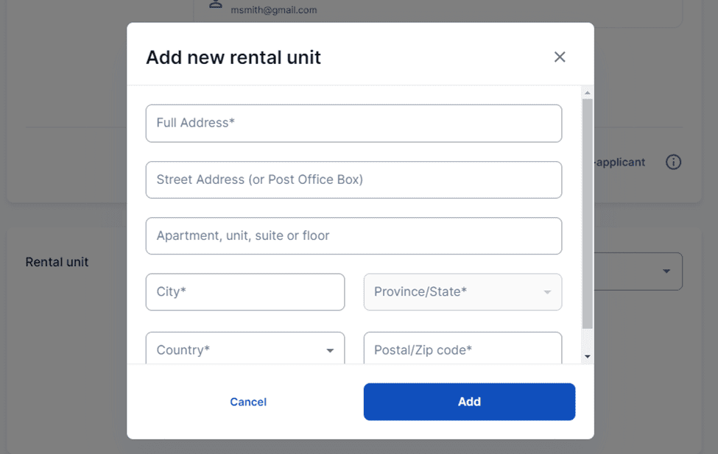
Task: Click the co-applicant link text
Action: click(x=620, y=162)
